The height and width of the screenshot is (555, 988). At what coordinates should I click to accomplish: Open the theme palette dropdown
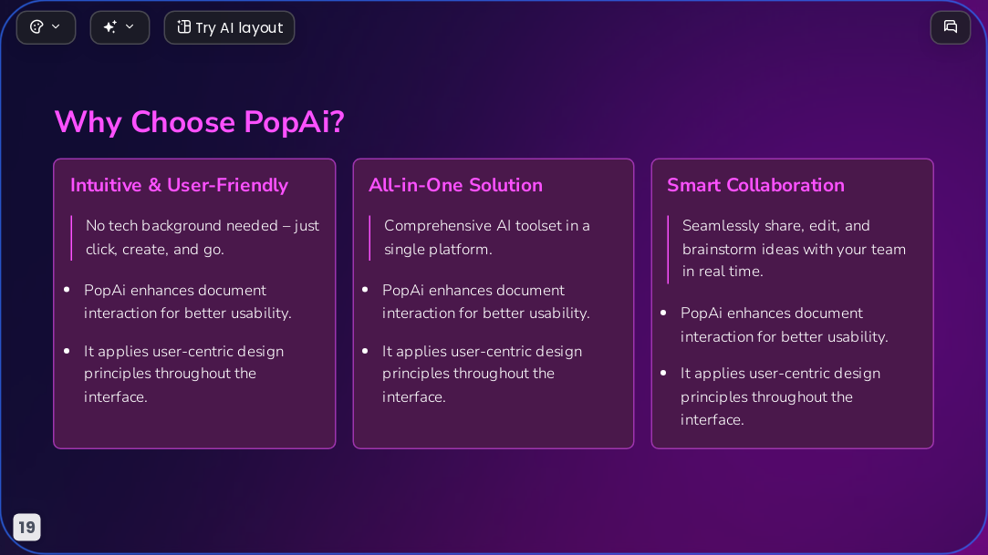[46, 27]
